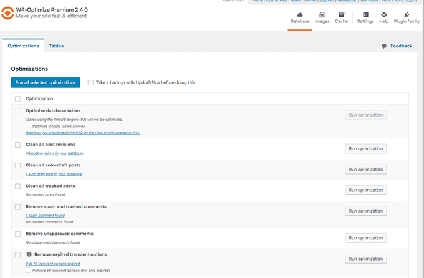This screenshot has height=278, width=424.
Task: Tick Remove all transient options (not only expired)
Action: click(x=29, y=270)
